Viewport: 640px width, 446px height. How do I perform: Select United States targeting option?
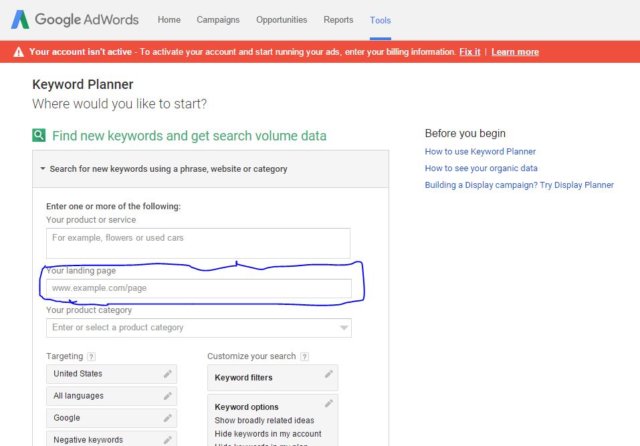click(112, 374)
